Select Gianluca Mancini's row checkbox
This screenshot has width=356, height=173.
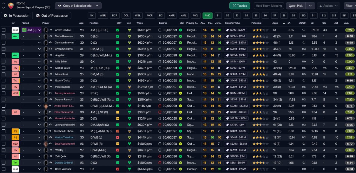[x=4, y=43]
